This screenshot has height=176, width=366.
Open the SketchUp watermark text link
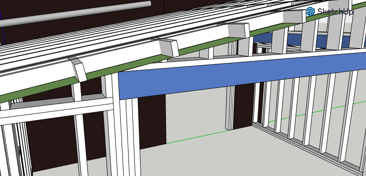coord(335,11)
